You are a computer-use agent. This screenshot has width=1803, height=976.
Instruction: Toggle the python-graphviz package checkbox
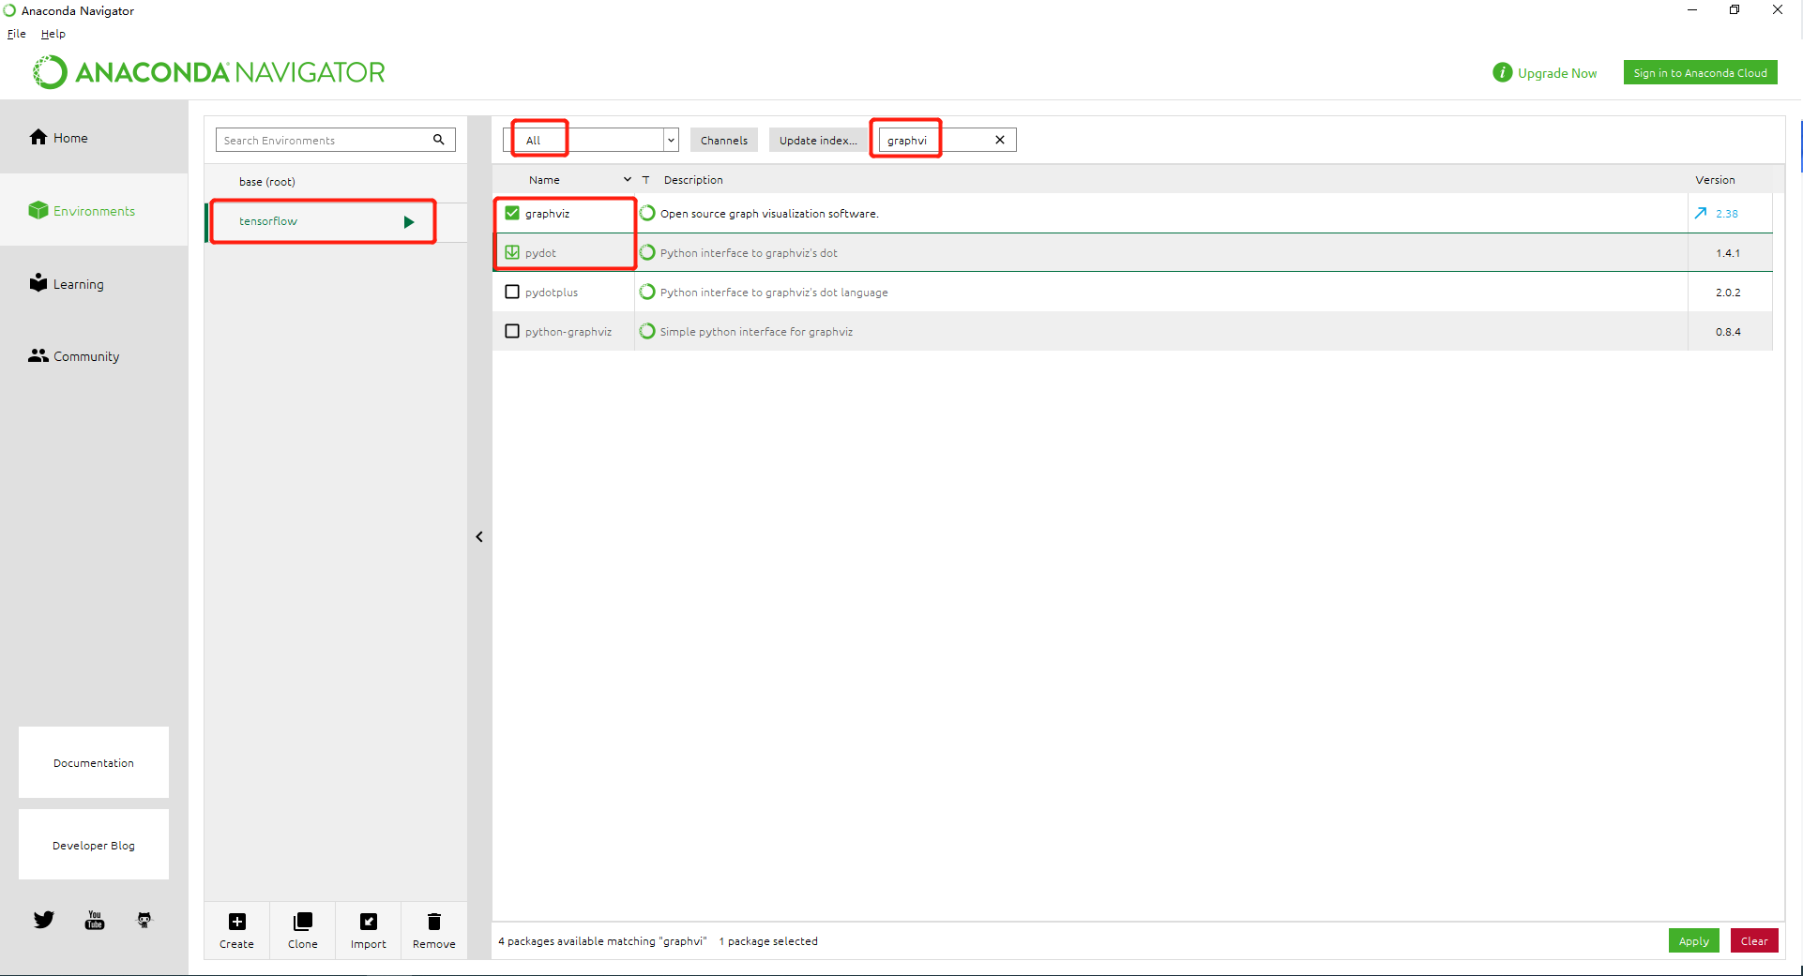click(x=512, y=331)
